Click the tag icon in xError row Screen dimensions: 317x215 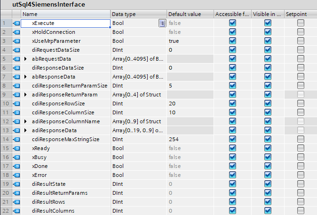(16, 175)
